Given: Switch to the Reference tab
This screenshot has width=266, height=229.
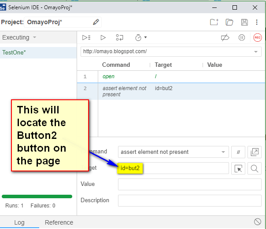Looking at the screenshot, I should pyautogui.click(x=59, y=222).
